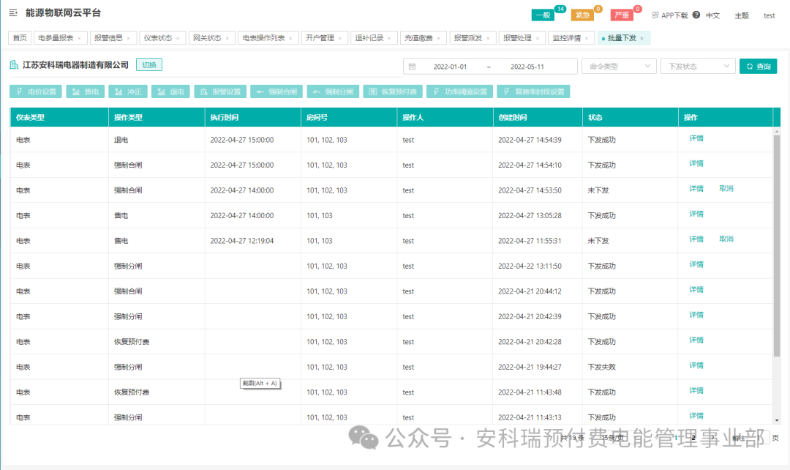Click the 强制合闸 toolbar button
This screenshot has width=790, height=470.
click(x=276, y=92)
